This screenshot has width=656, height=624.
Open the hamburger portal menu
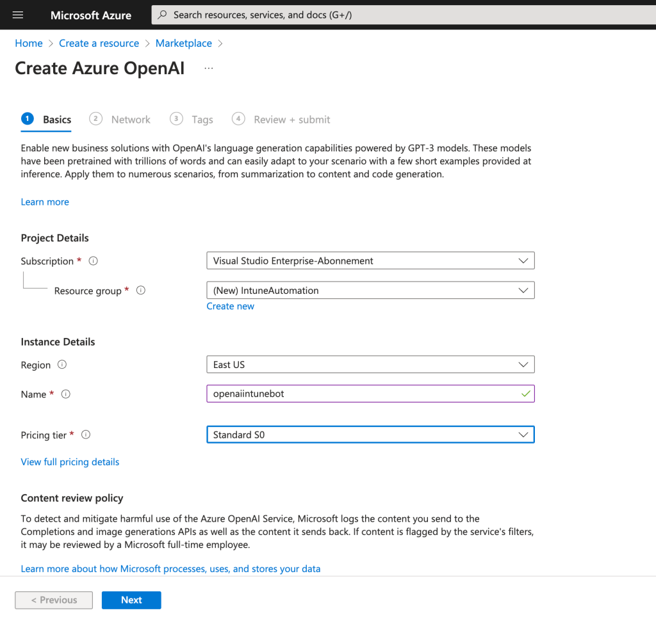pyautogui.click(x=18, y=15)
